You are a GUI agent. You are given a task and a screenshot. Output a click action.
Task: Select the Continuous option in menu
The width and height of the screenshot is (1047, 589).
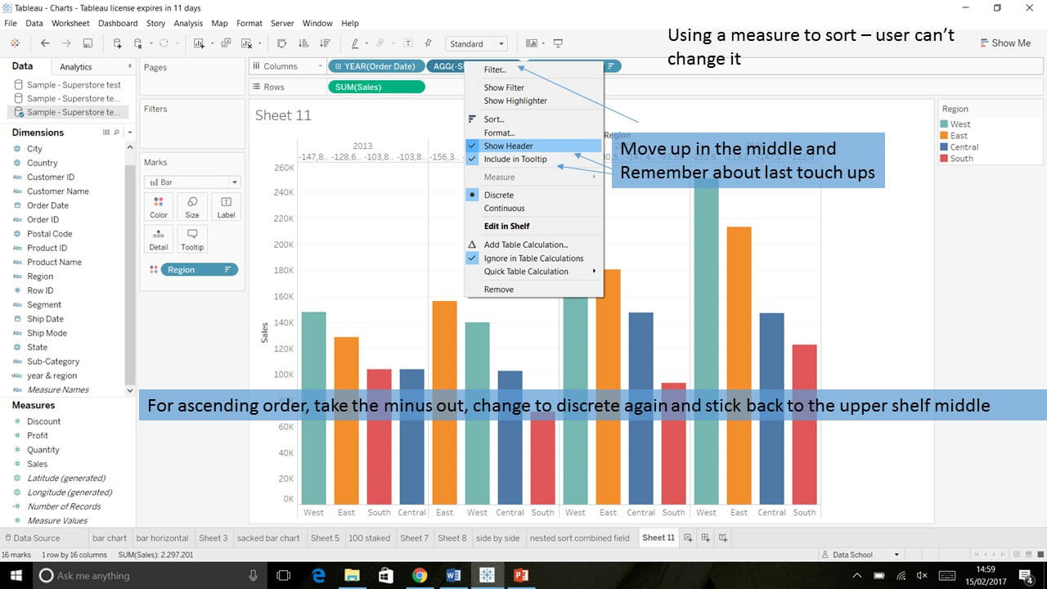pyautogui.click(x=504, y=209)
